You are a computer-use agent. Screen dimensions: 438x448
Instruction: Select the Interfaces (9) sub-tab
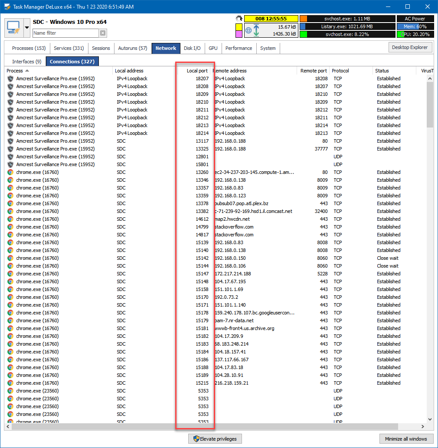click(27, 62)
